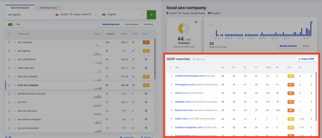The height and width of the screenshot is (138, 322).
Task: Open the Austin, TX location dropdown
Action: point(76,14)
